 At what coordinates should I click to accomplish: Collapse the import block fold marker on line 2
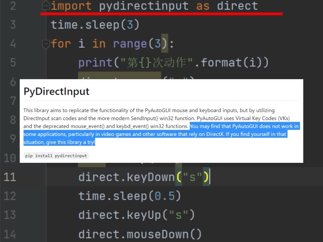point(45,6)
